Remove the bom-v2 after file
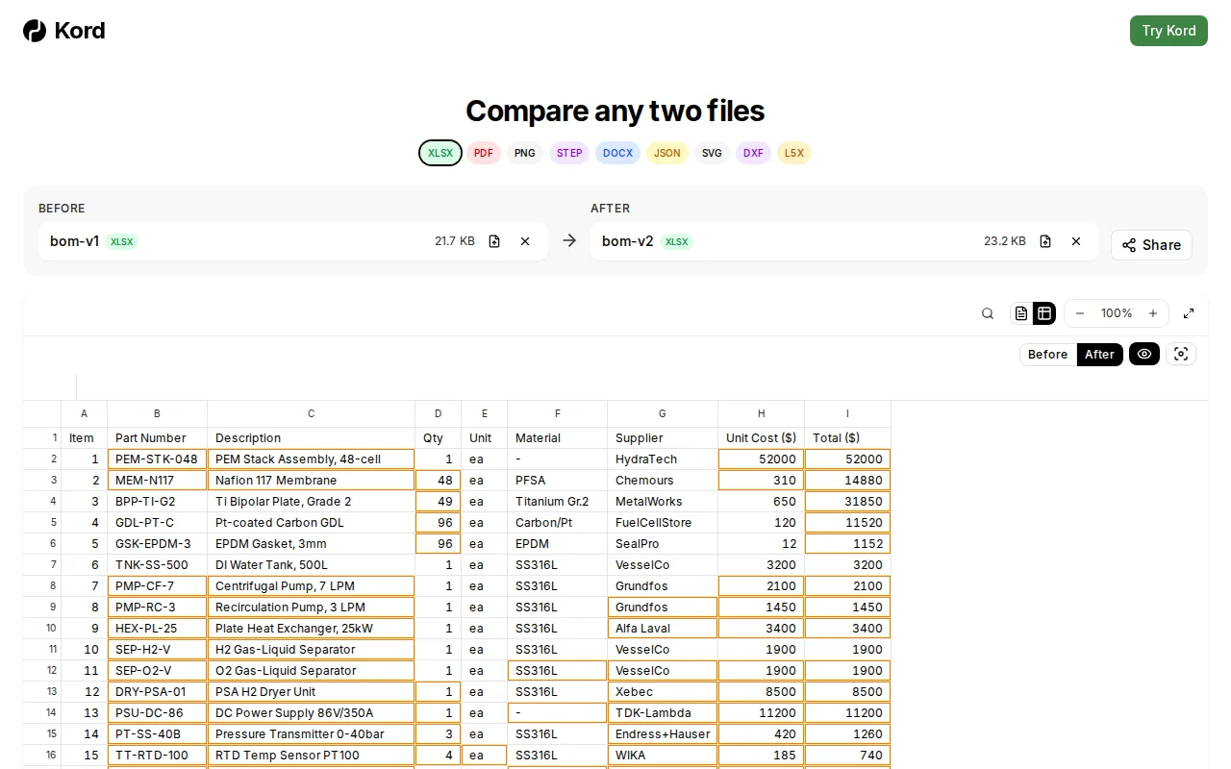The height and width of the screenshot is (769, 1231). [1076, 241]
